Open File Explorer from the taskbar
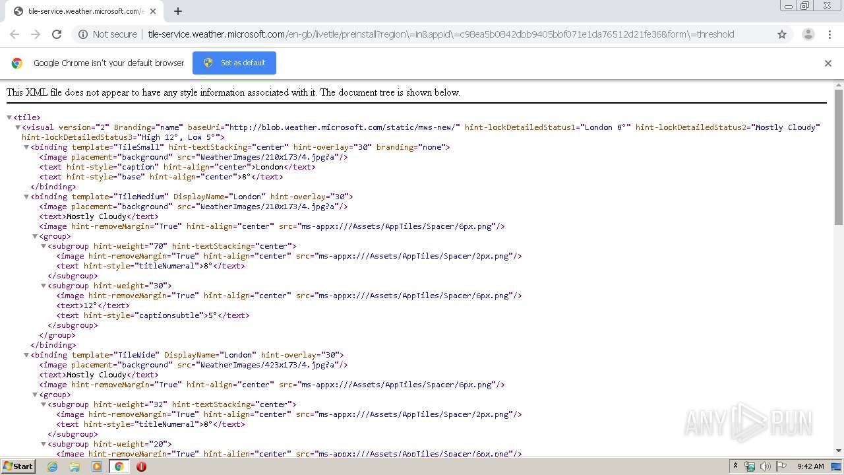Image resolution: width=844 pixels, height=475 pixels. (x=75, y=466)
